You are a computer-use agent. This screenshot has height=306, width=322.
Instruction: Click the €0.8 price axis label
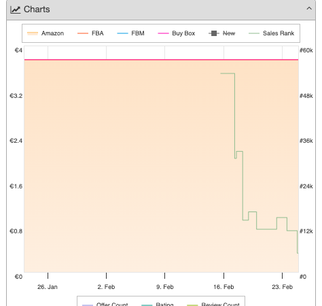[16, 231]
